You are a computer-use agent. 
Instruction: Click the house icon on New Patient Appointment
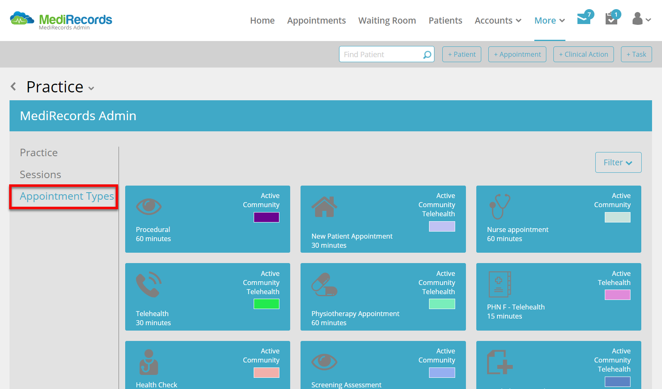click(x=324, y=206)
